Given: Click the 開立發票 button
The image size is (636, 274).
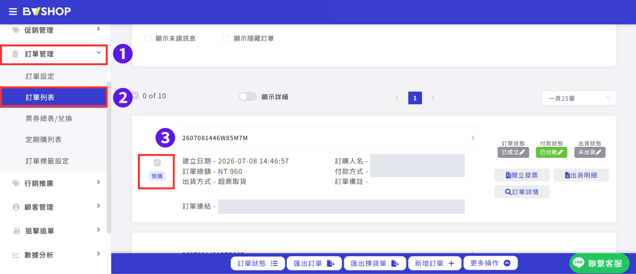Looking at the screenshot, I should click(522, 175).
